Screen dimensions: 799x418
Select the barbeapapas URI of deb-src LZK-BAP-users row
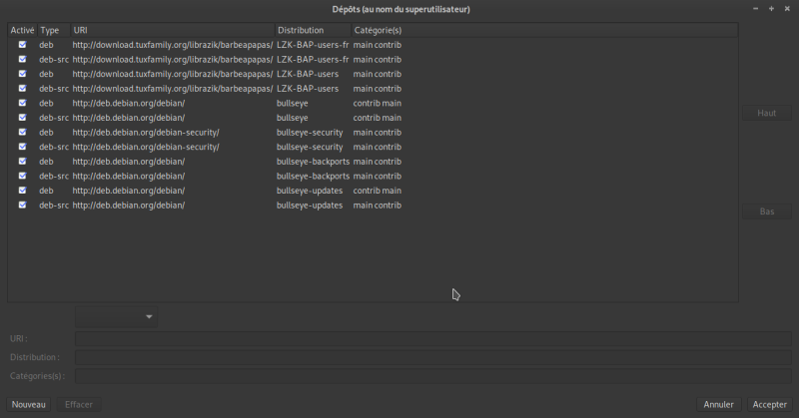pos(172,89)
